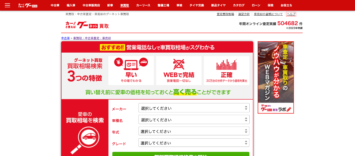
Task: Open the hamburger menu icon
Action: (7, 5)
